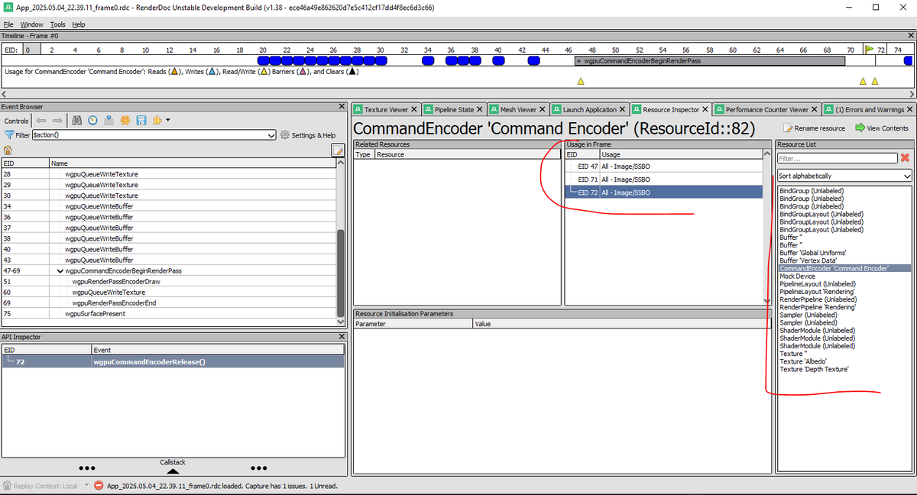Clear resource filter with red X
This screenshot has height=495, width=917.
coord(906,158)
